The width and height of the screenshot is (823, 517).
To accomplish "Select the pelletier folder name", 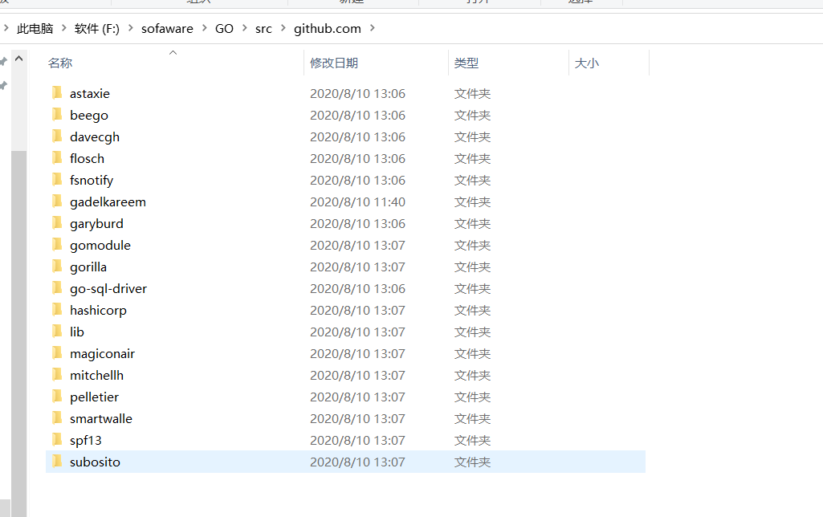I will [x=94, y=397].
